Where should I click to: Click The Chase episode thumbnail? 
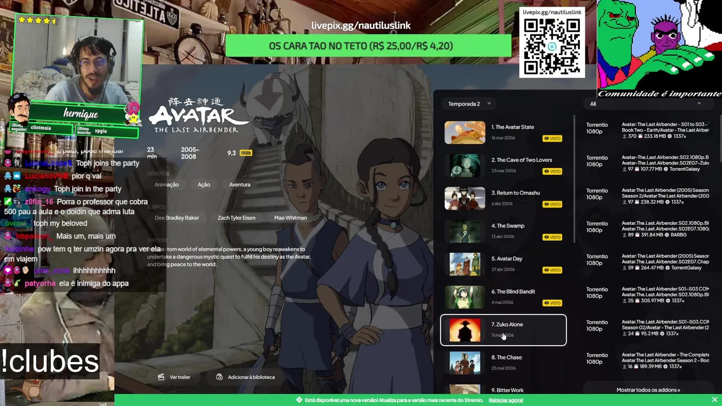coord(465,363)
